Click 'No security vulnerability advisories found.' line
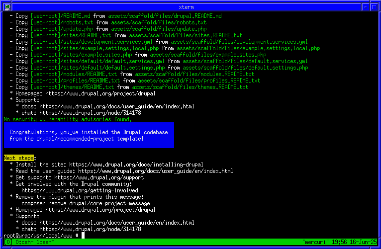This screenshot has height=249, width=381. 68,119
